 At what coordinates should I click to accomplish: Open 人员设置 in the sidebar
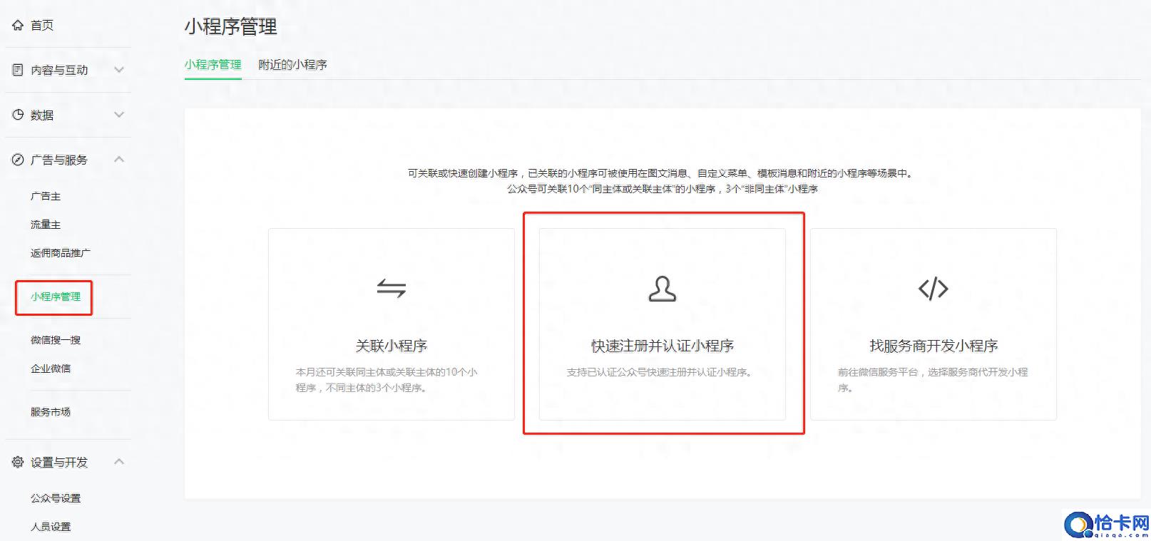tap(51, 527)
